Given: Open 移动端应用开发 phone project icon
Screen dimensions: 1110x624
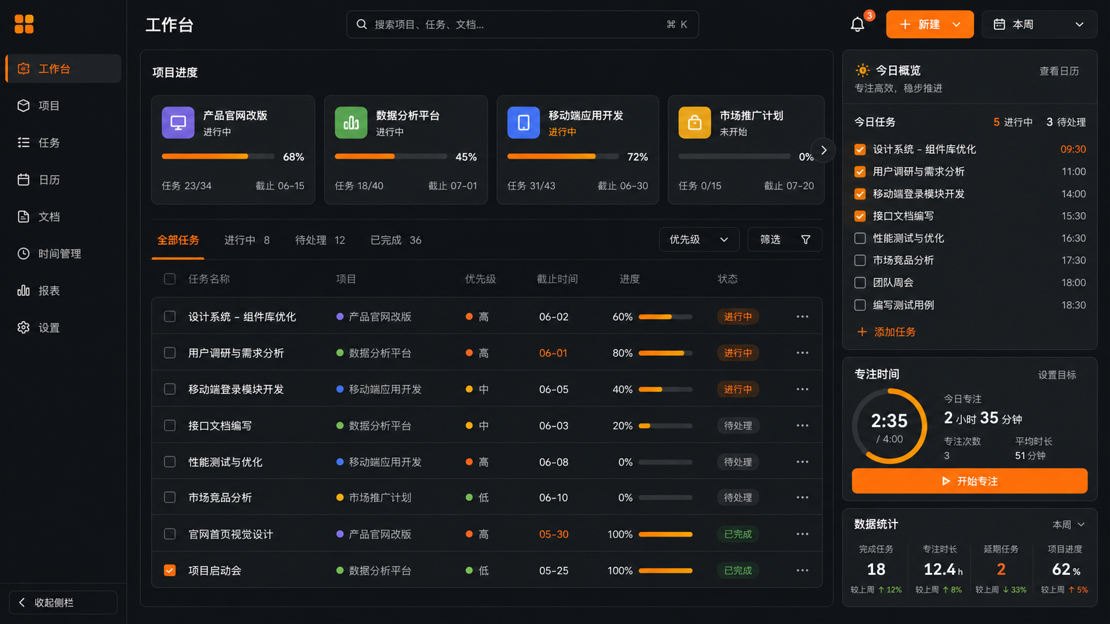Looking at the screenshot, I should [x=524, y=123].
